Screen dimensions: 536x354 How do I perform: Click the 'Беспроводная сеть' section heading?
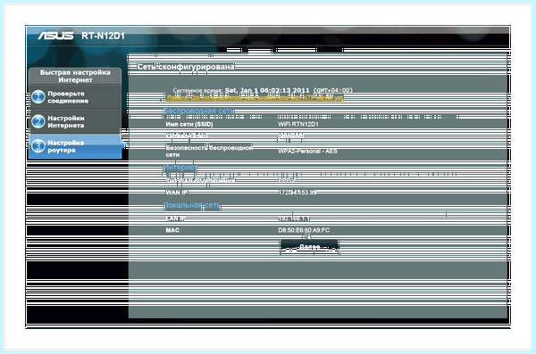pyautogui.click(x=198, y=111)
